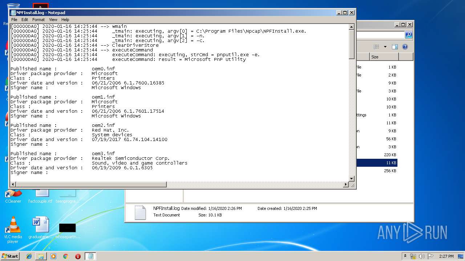Switch to Notepad taskbar button

point(90,256)
